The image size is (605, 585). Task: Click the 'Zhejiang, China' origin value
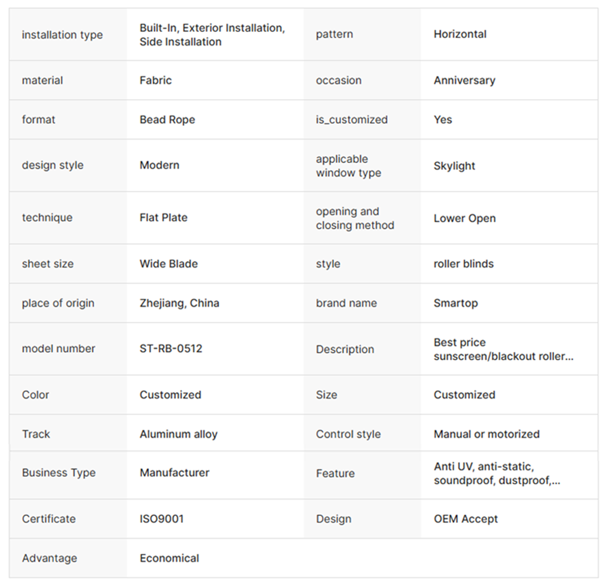179,303
